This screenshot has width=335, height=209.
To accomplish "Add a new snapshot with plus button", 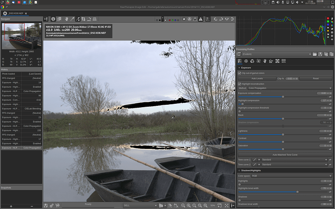I will [11, 206].
